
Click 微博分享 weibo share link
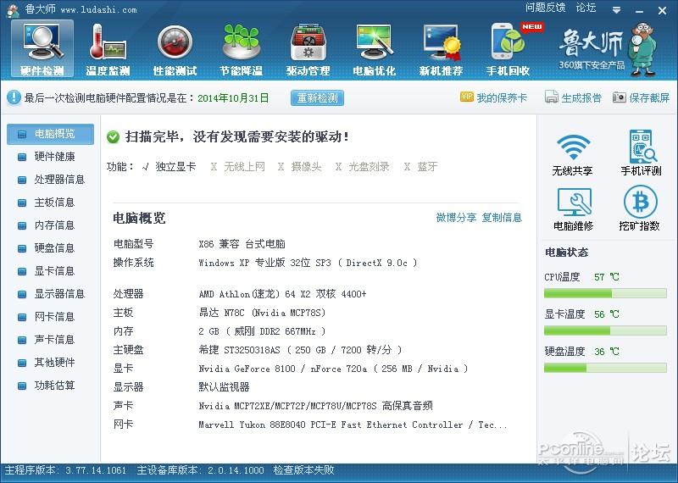(x=456, y=218)
